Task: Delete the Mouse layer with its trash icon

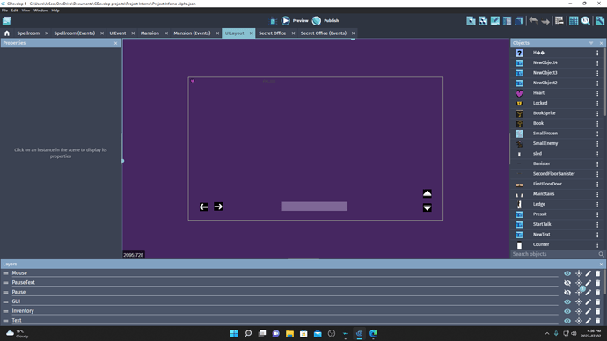Action: (x=597, y=273)
